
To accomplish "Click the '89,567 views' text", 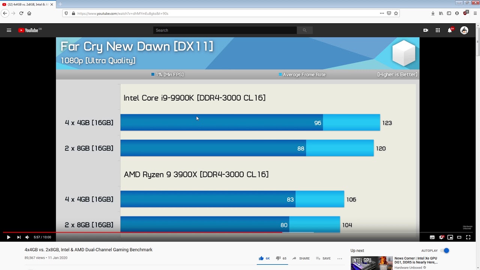I will coord(34,258).
